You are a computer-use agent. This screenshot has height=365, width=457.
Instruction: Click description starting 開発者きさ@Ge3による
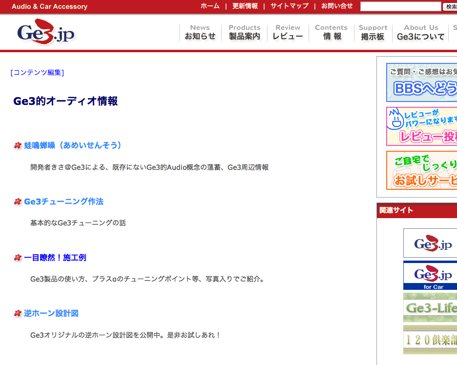click(x=149, y=167)
